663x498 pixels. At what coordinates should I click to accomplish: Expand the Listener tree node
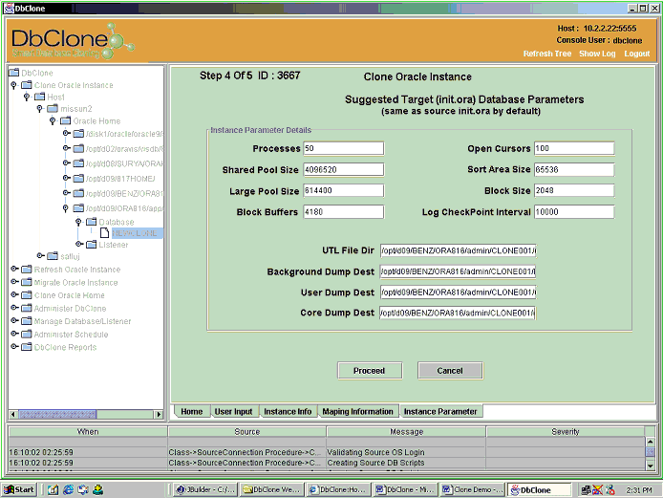[x=79, y=244]
